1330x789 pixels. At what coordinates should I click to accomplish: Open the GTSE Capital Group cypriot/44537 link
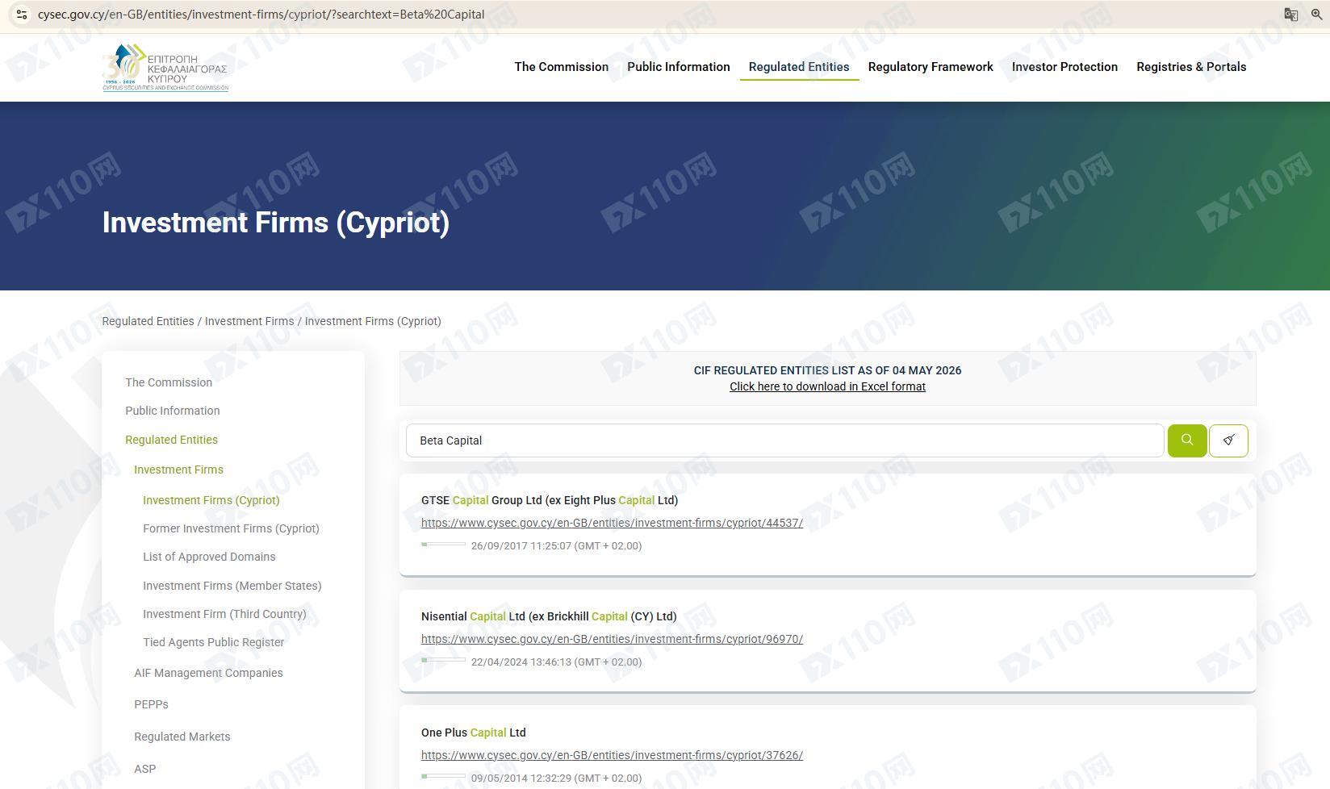(612, 523)
